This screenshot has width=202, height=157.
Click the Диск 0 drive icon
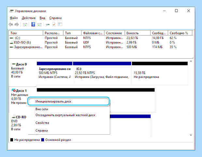(14, 64)
